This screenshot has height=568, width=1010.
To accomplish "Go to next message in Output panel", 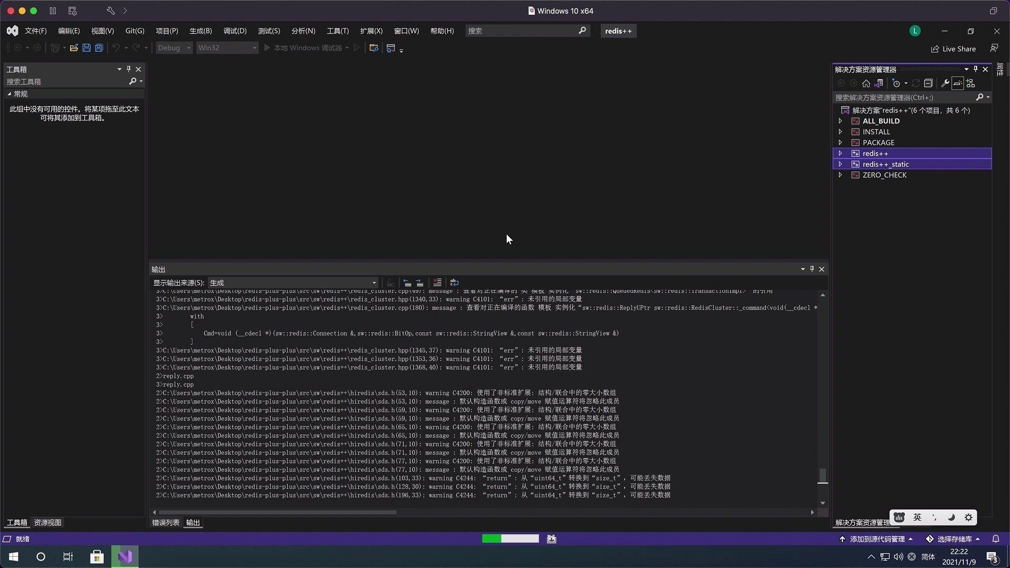I will pyautogui.click(x=420, y=283).
